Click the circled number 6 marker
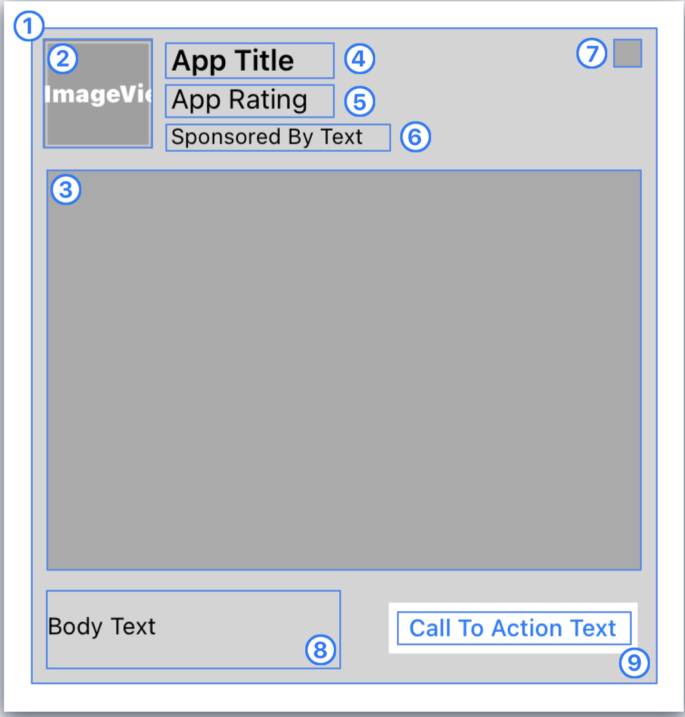 pyautogui.click(x=415, y=137)
